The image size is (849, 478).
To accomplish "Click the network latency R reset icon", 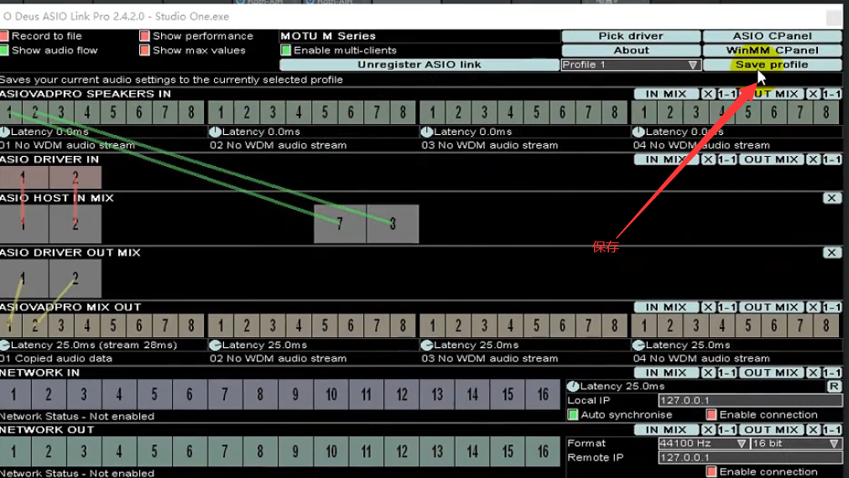I will (834, 387).
